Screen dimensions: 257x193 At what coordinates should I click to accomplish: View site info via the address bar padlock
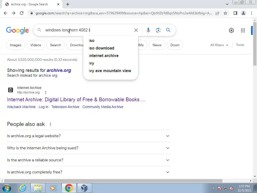[32, 13]
